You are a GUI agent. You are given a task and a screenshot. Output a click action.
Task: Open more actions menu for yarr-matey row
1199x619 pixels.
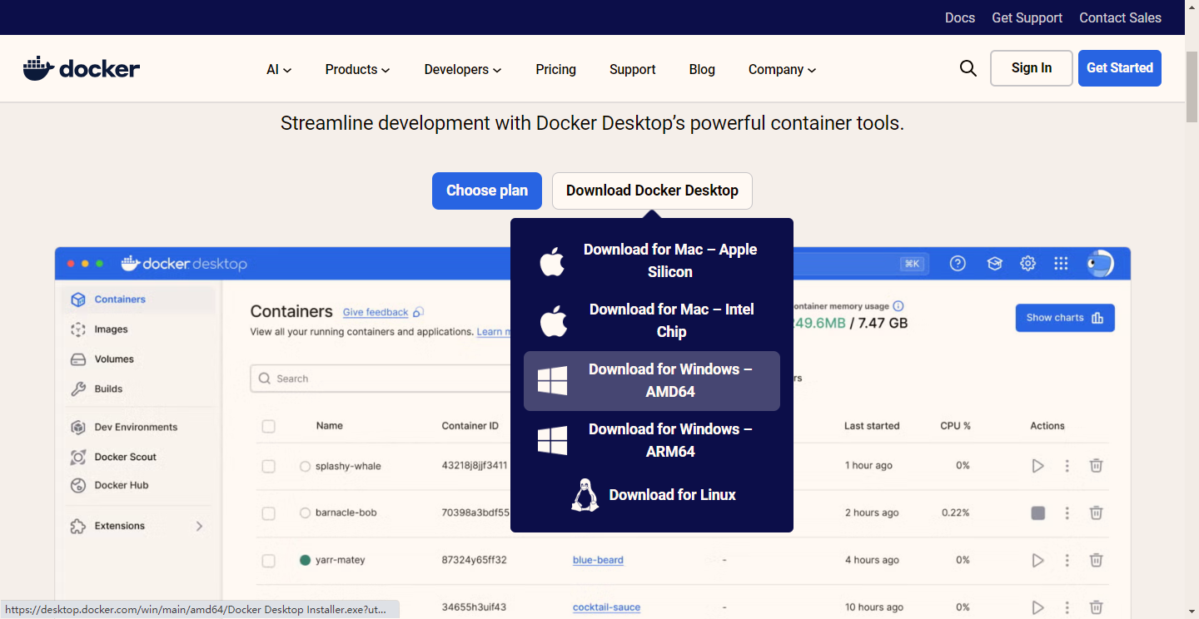[1067, 561]
